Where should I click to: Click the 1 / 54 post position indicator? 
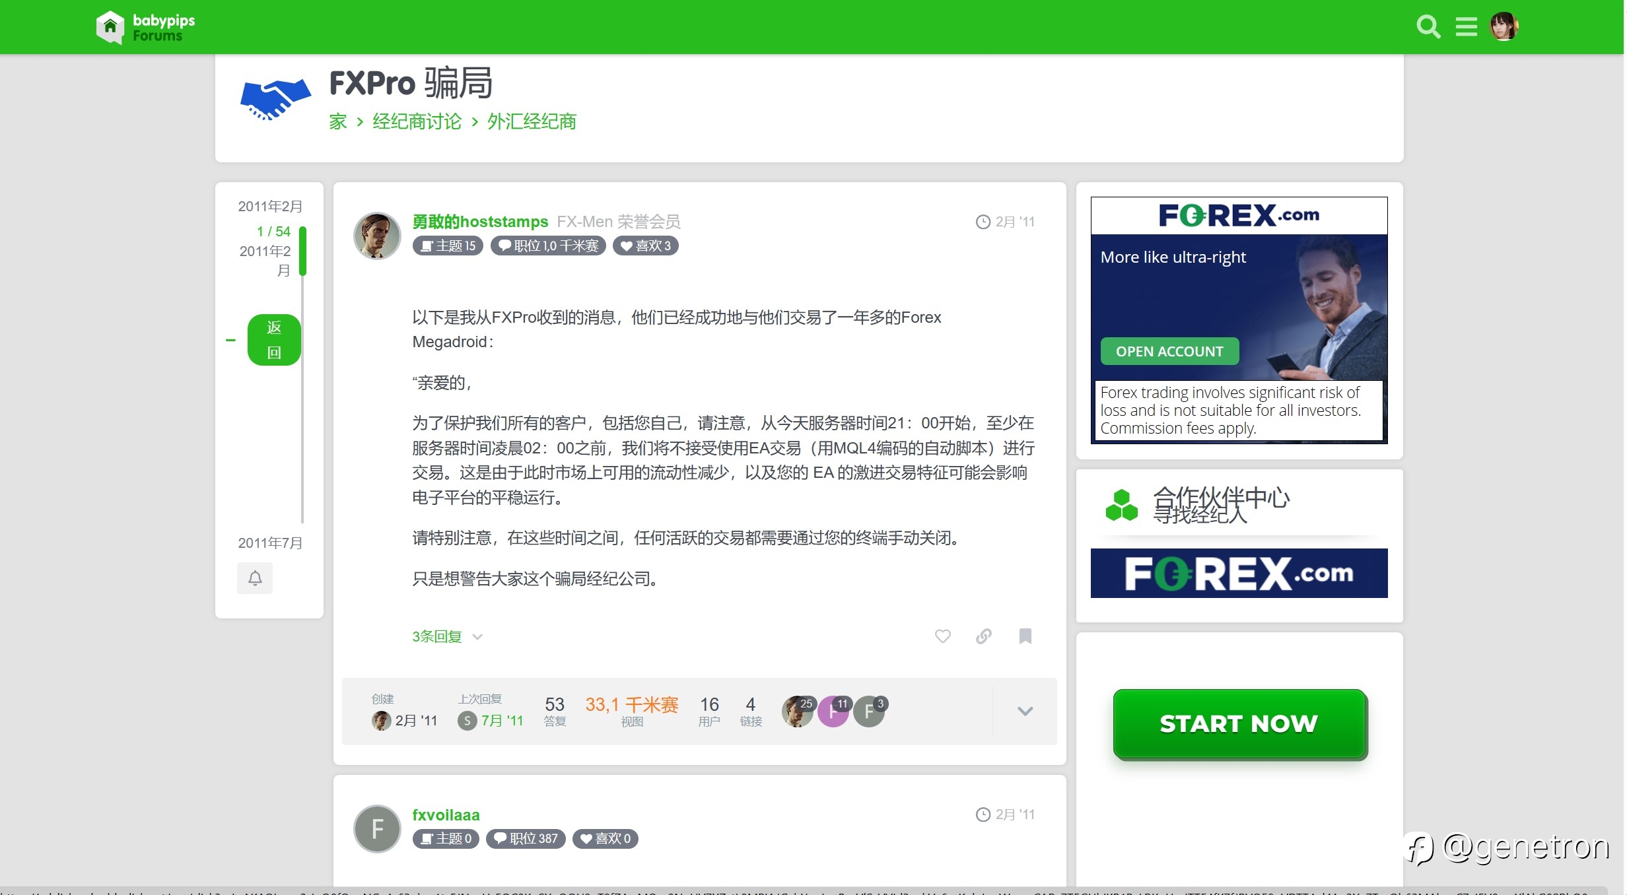click(x=273, y=232)
